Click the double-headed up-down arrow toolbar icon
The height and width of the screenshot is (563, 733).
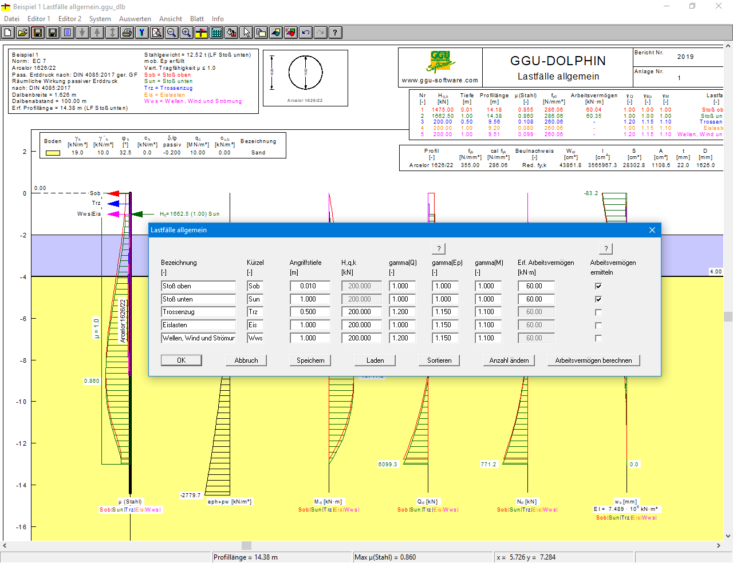[x=112, y=33]
